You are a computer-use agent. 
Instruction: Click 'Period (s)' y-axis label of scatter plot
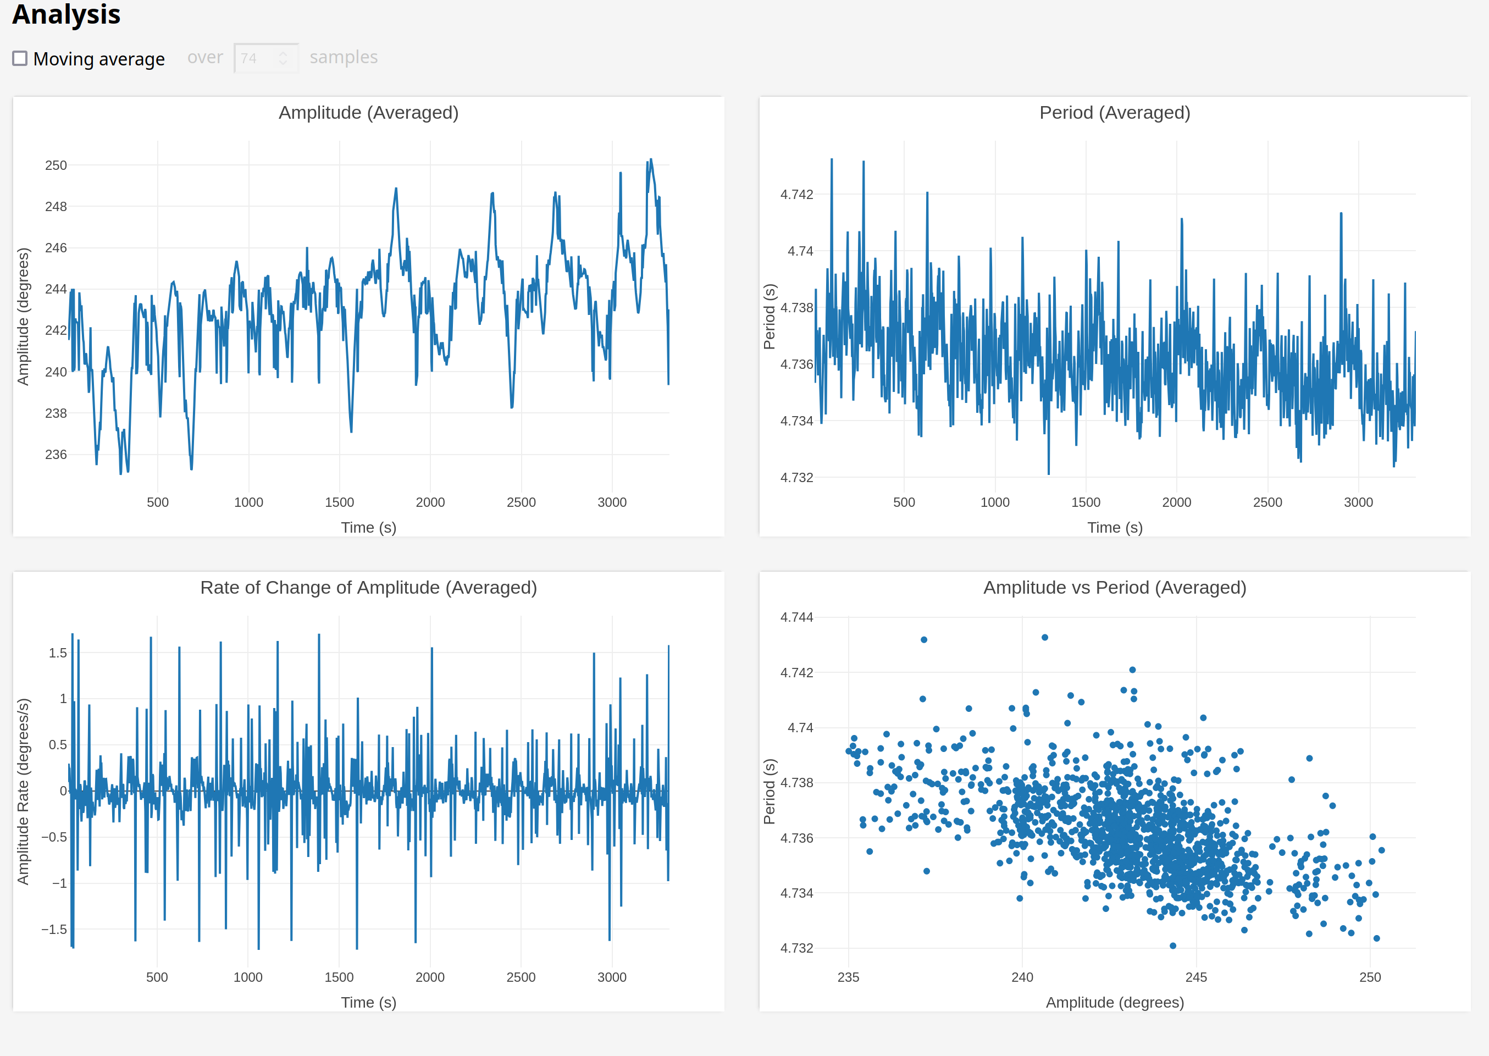click(769, 792)
